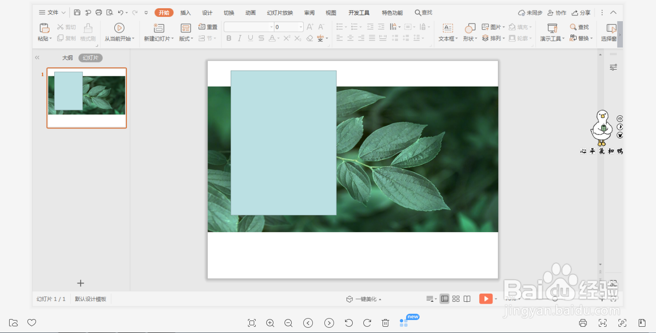
Task: Expand the One-click Beautify (一键美化) menu
Action: click(364, 299)
